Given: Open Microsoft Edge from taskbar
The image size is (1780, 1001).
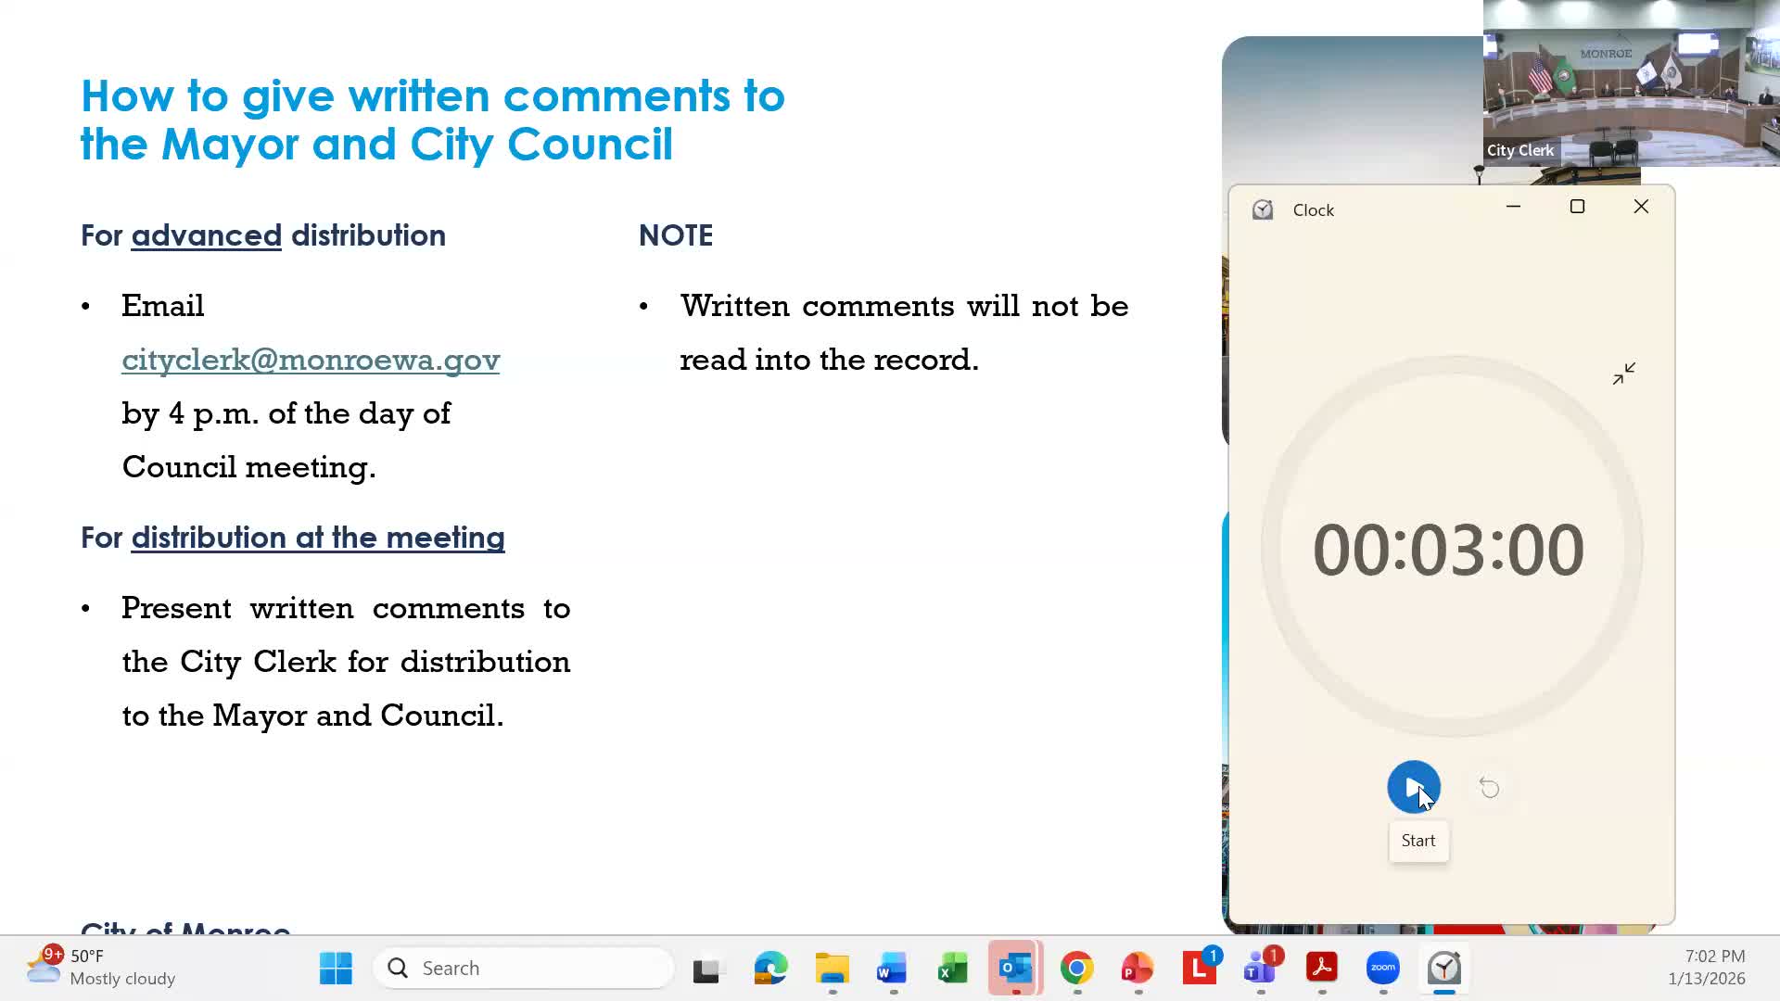Looking at the screenshot, I should tap(770, 968).
